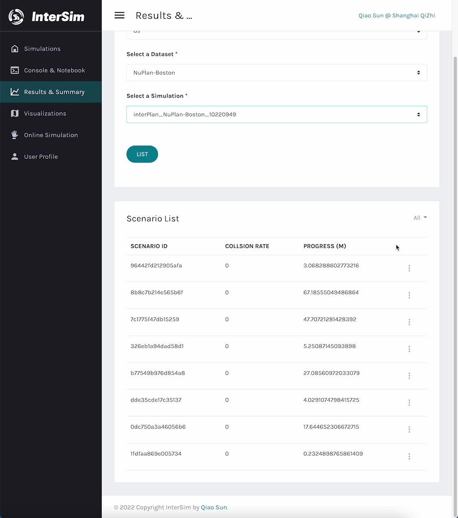The image size is (458, 518).
Task: Open Qiao Sun link in footer
Action: point(214,507)
